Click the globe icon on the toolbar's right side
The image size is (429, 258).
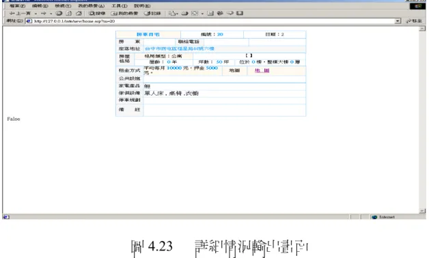click(220, 13)
